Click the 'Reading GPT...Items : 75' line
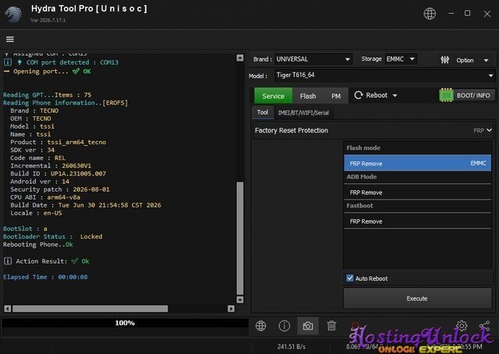This screenshot has width=499, height=354. pyautogui.click(x=47, y=95)
